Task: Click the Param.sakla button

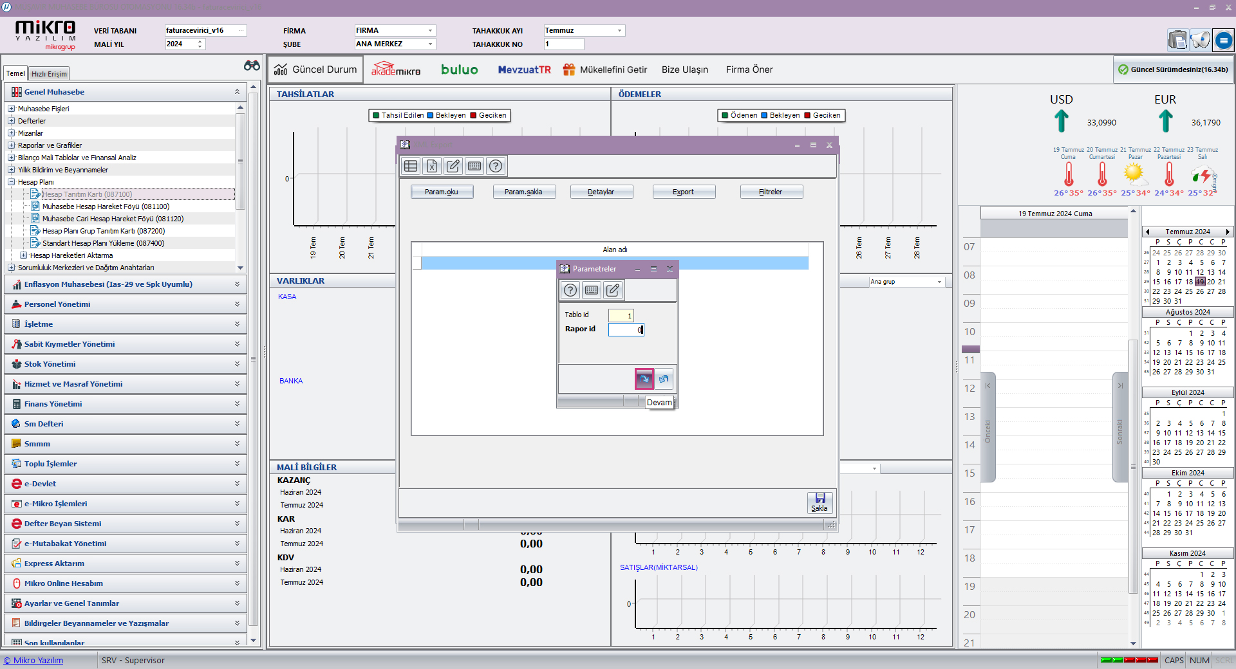Action: click(523, 192)
